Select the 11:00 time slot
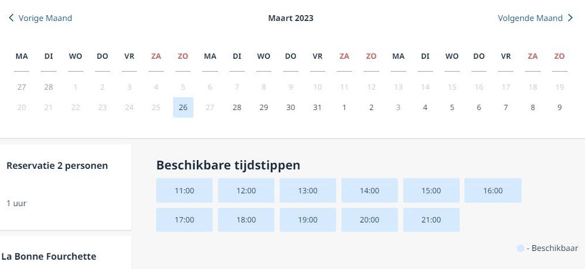This screenshot has height=269, width=585. coord(184,190)
